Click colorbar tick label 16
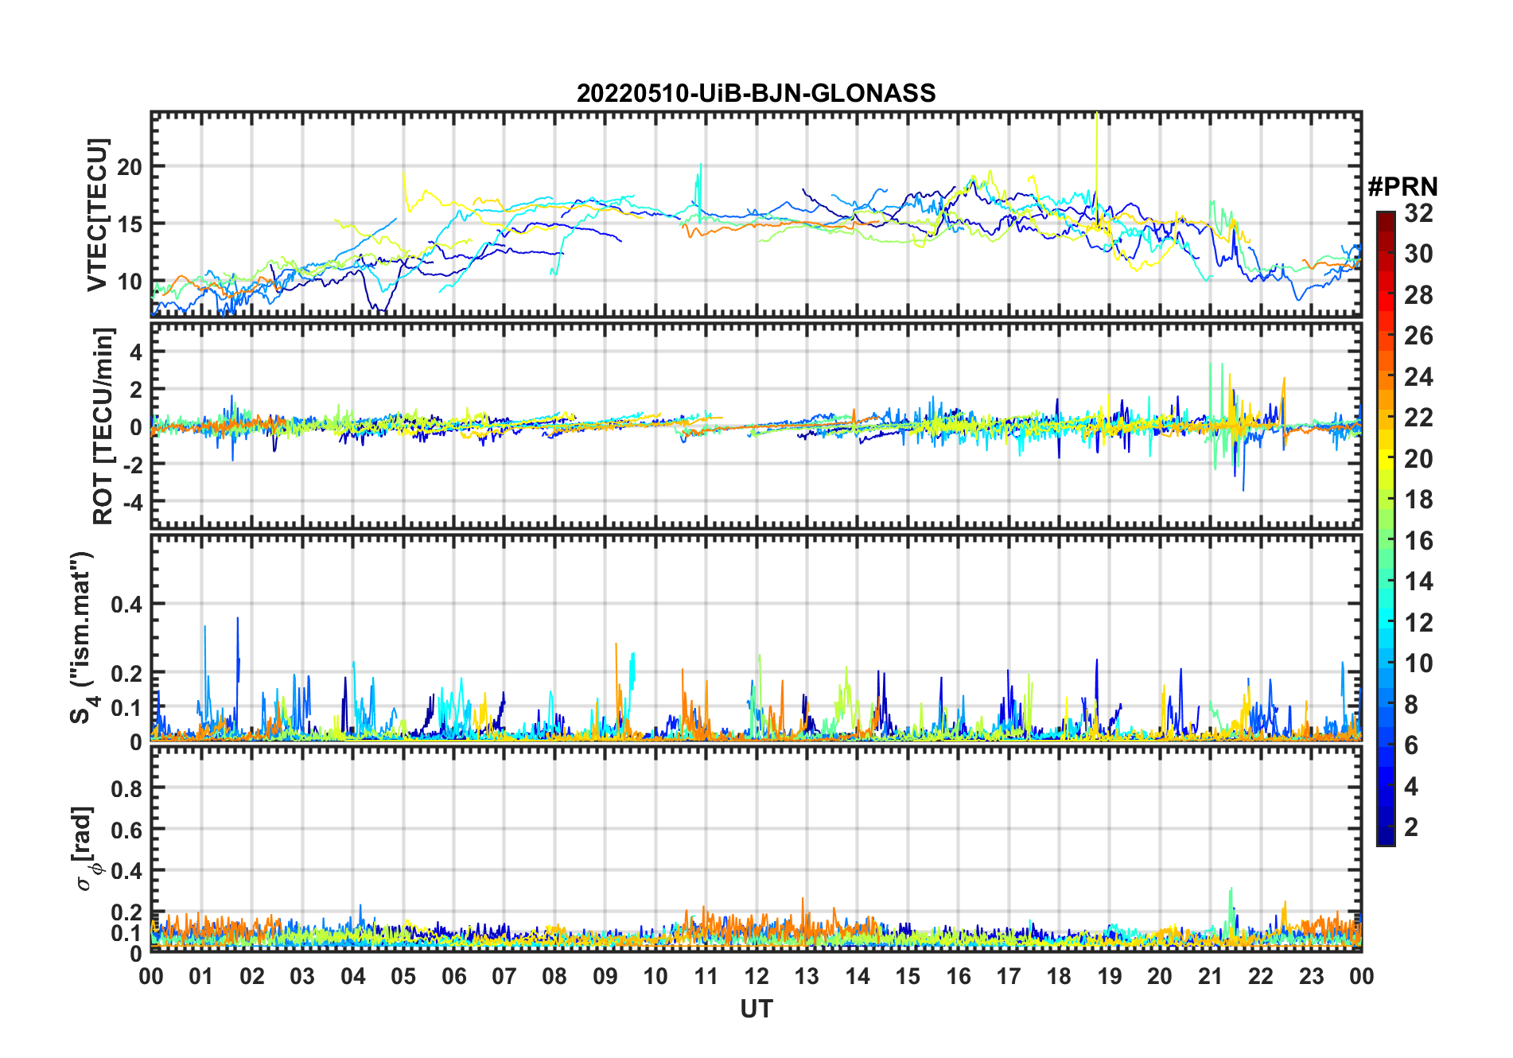The width and height of the screenshot is (1513, 1058). [x=1418, y=541]
